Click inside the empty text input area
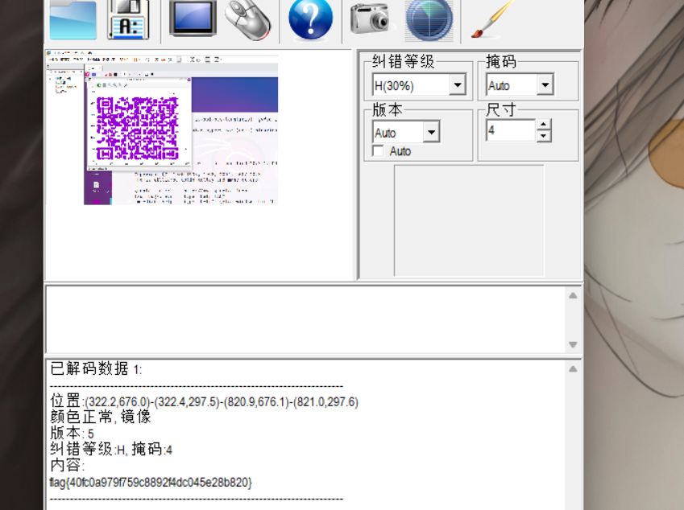This screenshot has height=510, width=684. (x=305, y=319)
